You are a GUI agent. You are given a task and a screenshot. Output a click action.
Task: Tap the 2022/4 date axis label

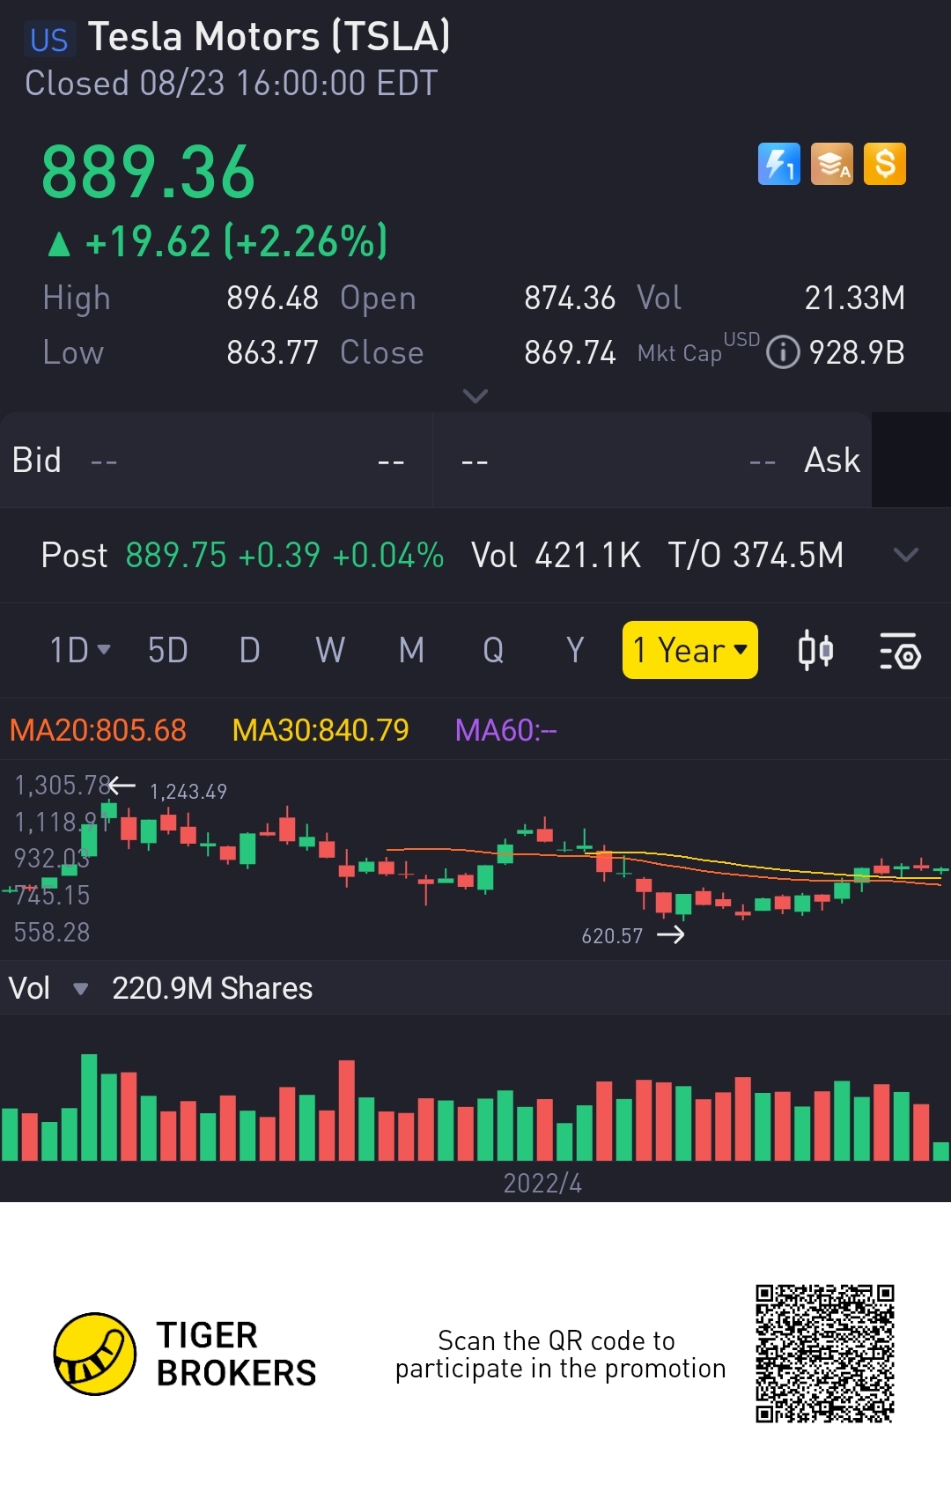point(542,1184)
